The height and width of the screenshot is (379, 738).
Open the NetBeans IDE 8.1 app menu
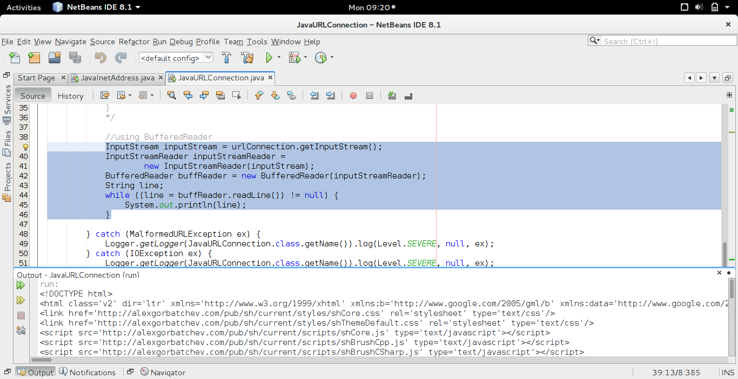click(x=97, y=8)
